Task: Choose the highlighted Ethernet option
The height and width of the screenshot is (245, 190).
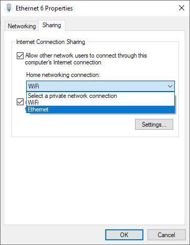Action: 100,109
